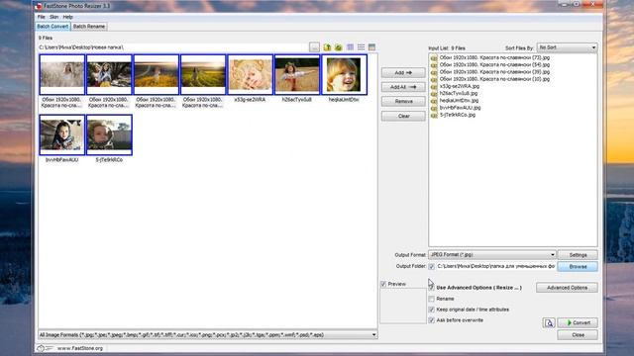Toggle the Output Folder checkbox
The height and width of the screenshot is (356, 634).
point(432,266)
